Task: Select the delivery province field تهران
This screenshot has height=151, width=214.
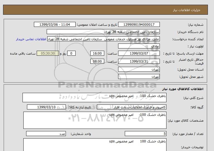Action: pos(139,69)
